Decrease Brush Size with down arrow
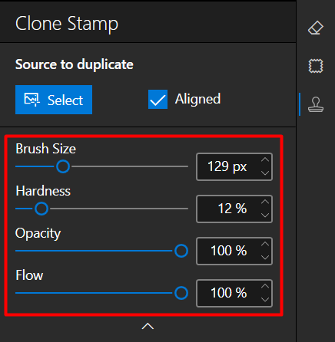This screenshot has height=342, width=335. 265,173
